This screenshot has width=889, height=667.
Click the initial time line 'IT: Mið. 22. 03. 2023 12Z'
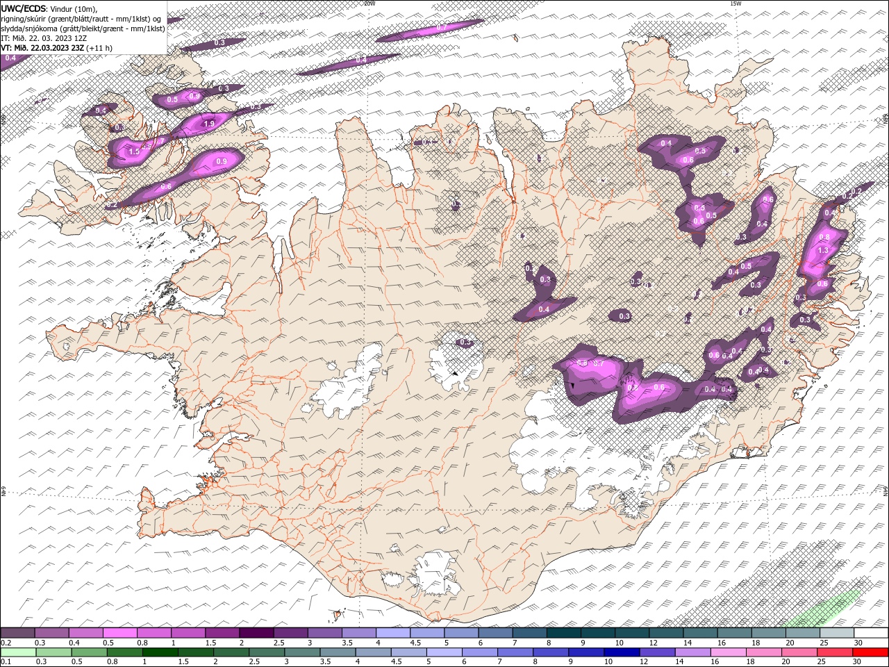(43, 38)
